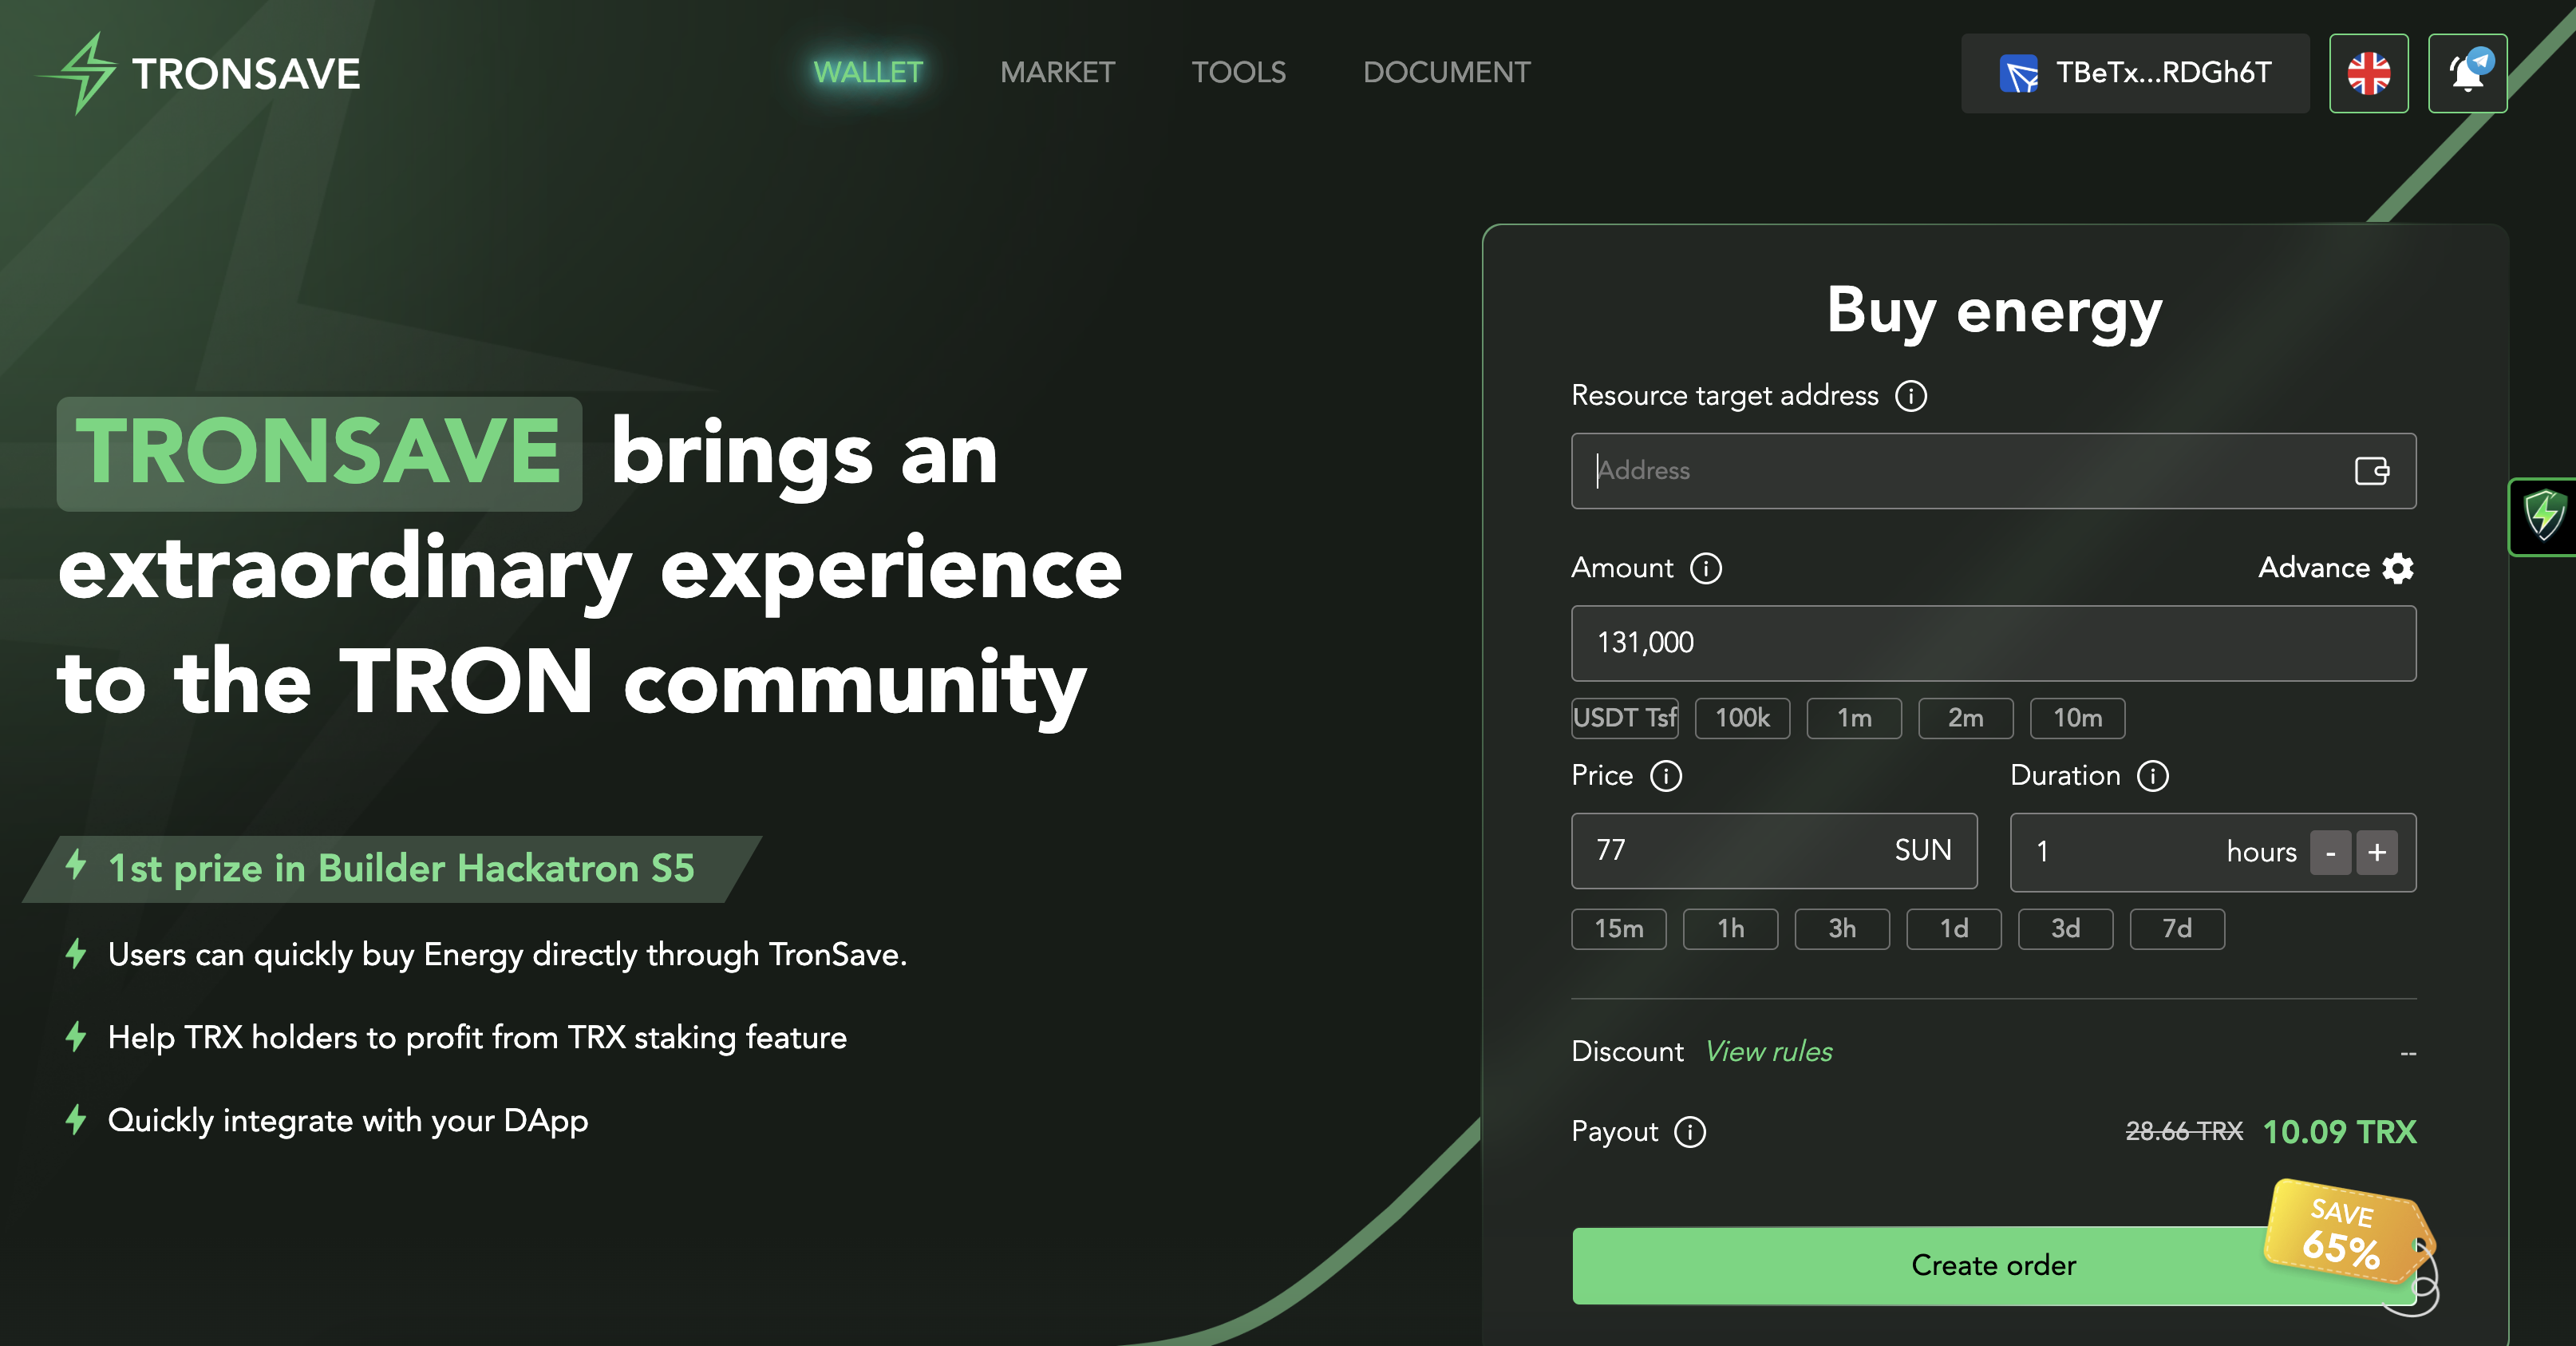Click the struck-through 28.66 TRX price
2576x1346 pixels.
click(x=2184, y=1132)
